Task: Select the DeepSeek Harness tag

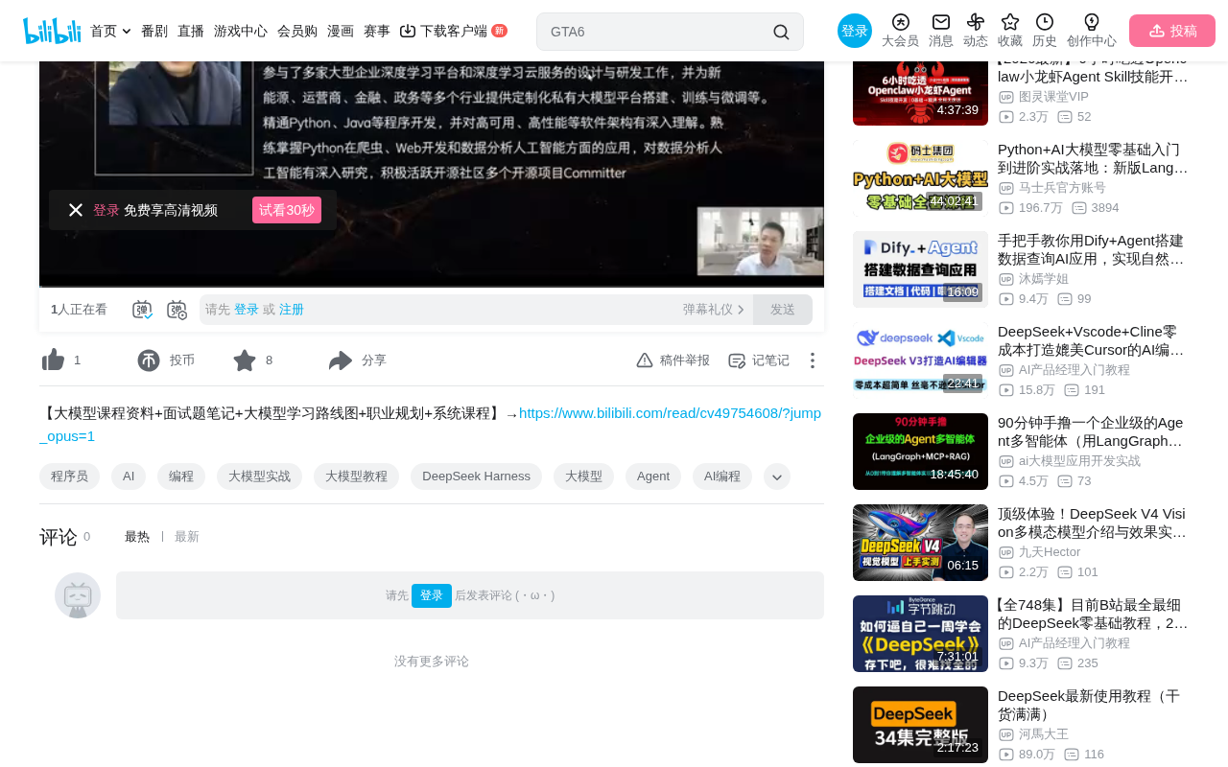Action: click(476, 476)
